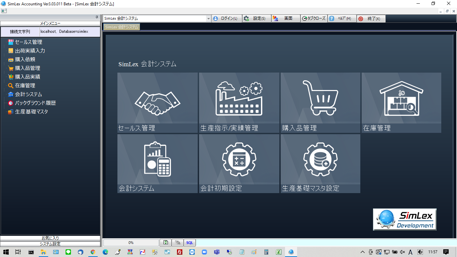Open File Explorer from the taskbar

(x=43, y=252)
